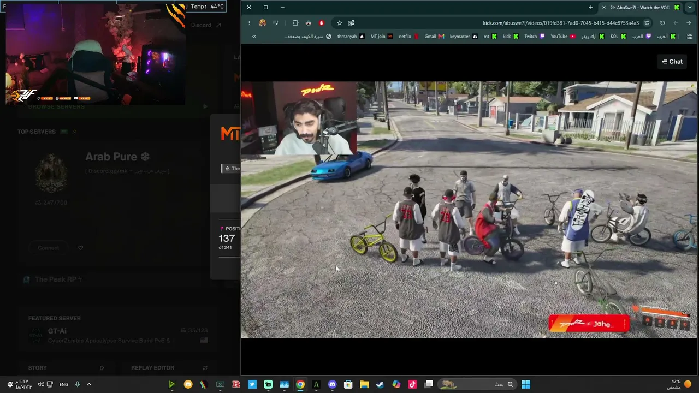This screenshot has width=699, height=393.
Task: Click Connect on the Arab Pure server
Action: [x=48, y=248]
